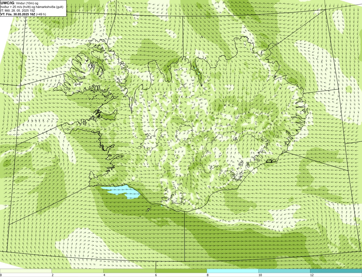362x277 pixels.
Task: Click the legend label '4'
Action: tap(104, 275)
